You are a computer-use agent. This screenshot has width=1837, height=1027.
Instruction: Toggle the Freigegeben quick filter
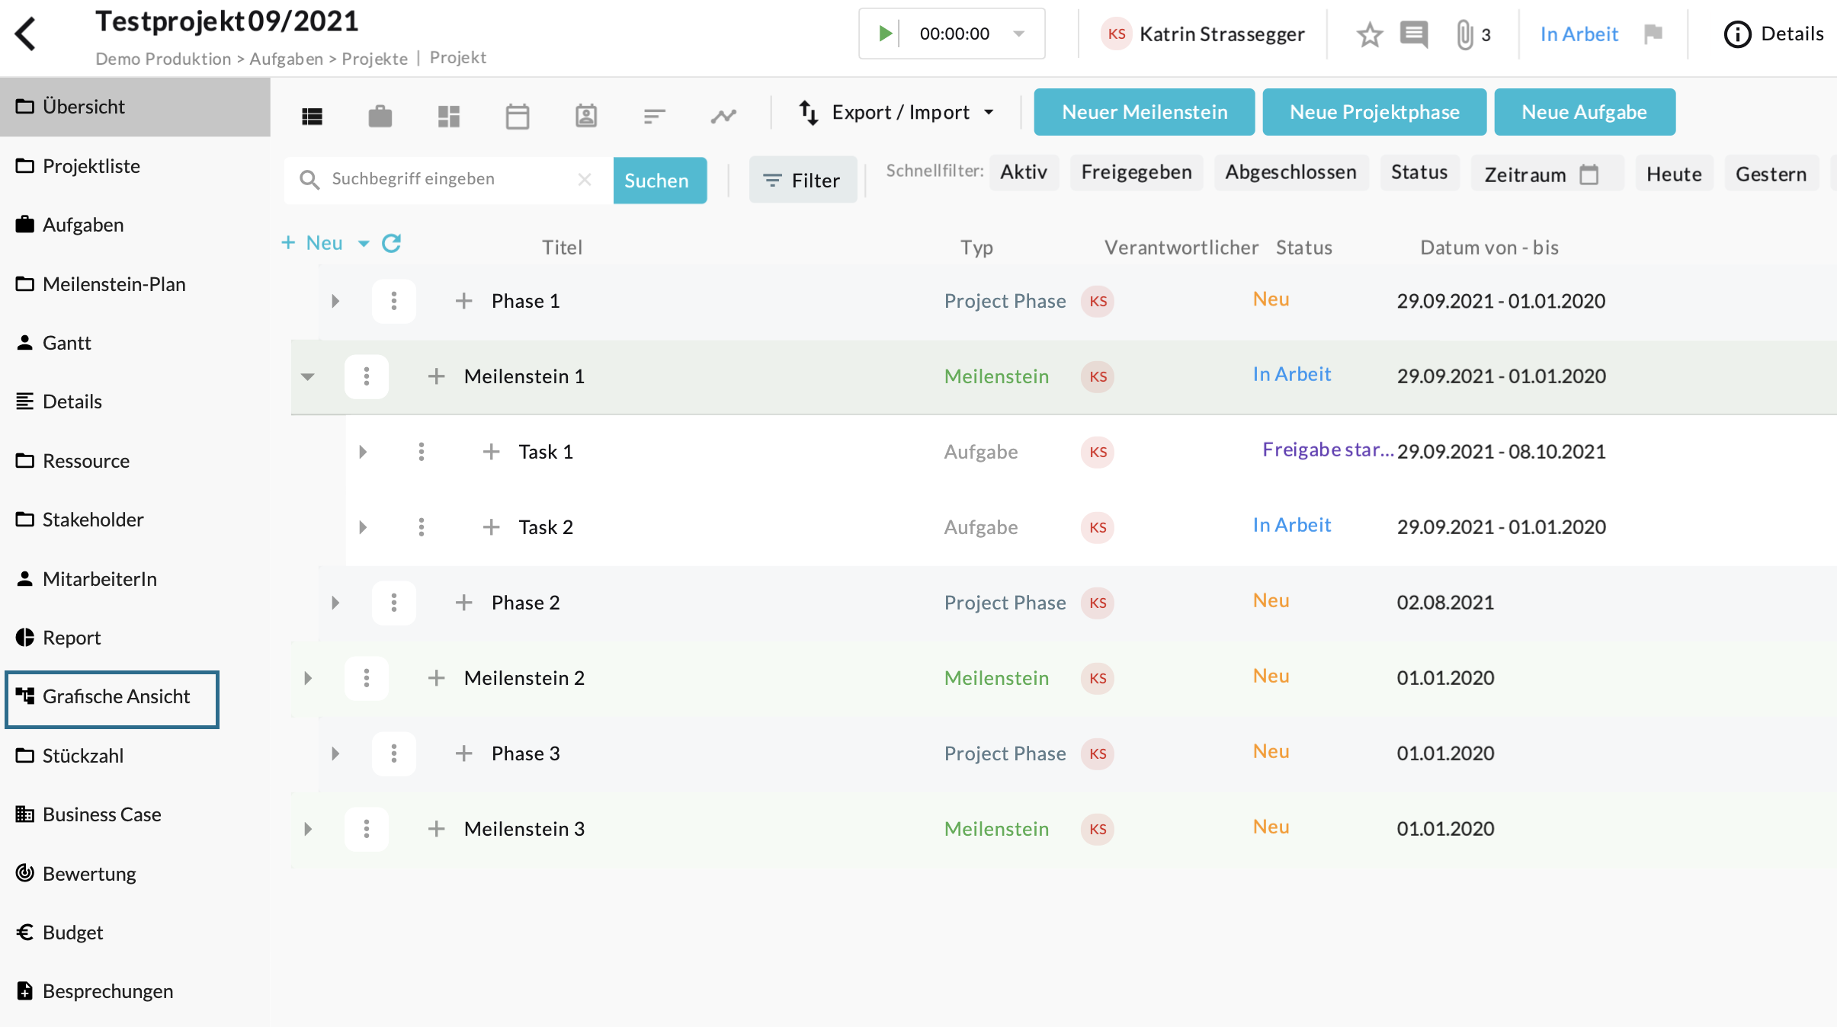(1136, 173)
